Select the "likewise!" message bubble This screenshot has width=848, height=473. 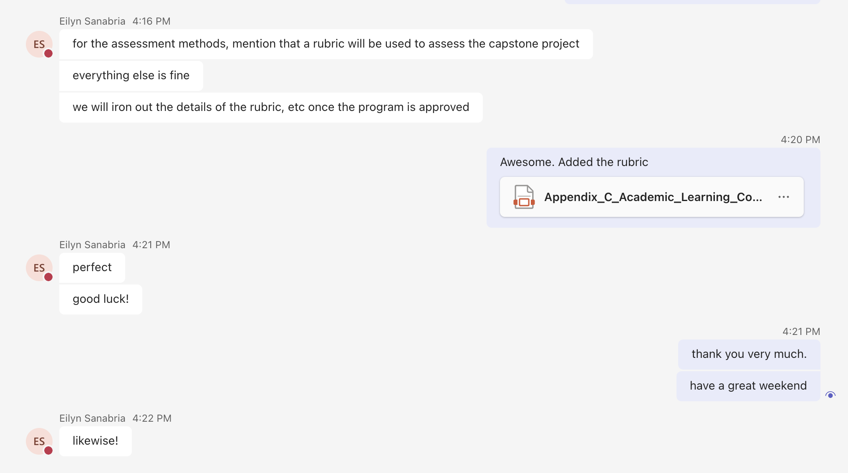coord(95,441)
